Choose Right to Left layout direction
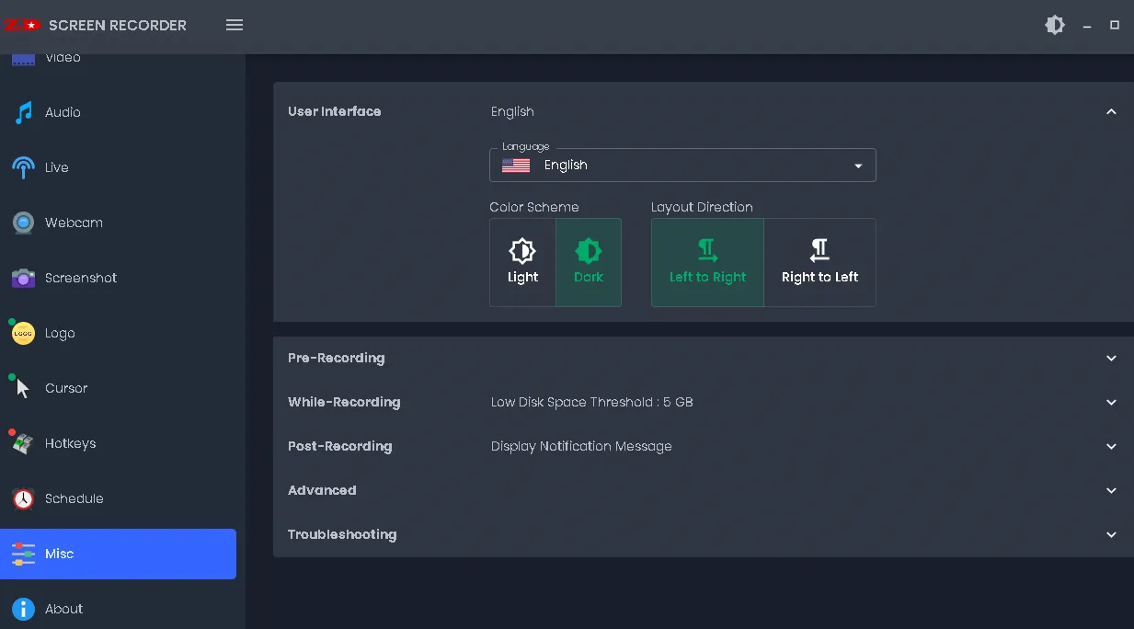The width and height of the screenshot is (1134, 629). tap(819, 262)
